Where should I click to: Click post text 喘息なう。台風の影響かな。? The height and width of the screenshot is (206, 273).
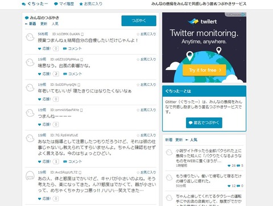coord(64,66)
